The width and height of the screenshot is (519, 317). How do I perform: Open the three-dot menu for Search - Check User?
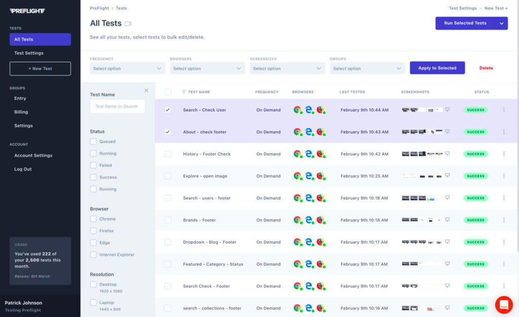[x=504, y=110]
